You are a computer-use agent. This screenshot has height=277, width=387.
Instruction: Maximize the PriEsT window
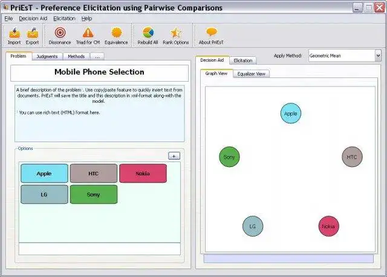368,8
